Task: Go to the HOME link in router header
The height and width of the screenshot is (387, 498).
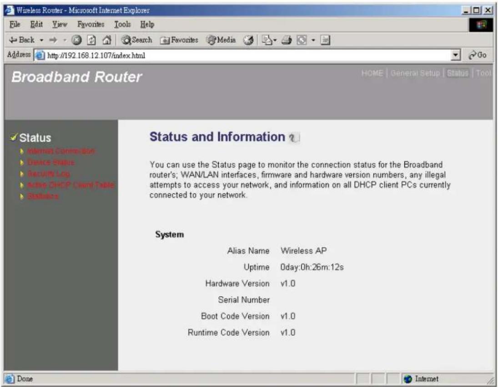Action: pyautogui.click(x=372, y=73)
